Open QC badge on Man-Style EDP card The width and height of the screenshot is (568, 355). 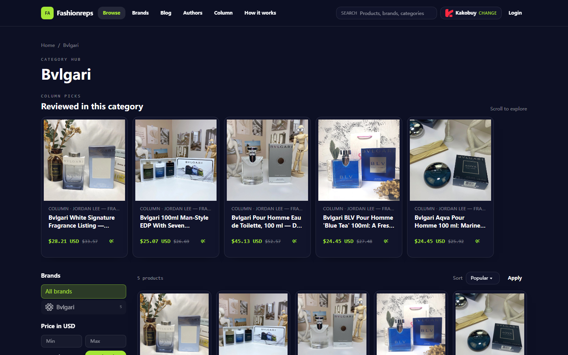[203, 241]
